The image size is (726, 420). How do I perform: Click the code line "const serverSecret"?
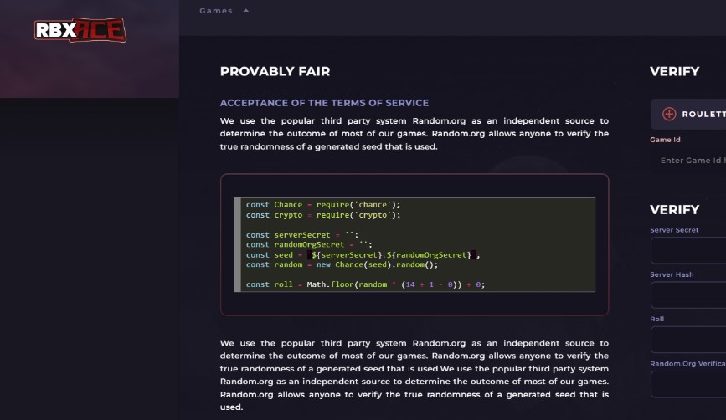pyautogui.click(x=302, y=235)
